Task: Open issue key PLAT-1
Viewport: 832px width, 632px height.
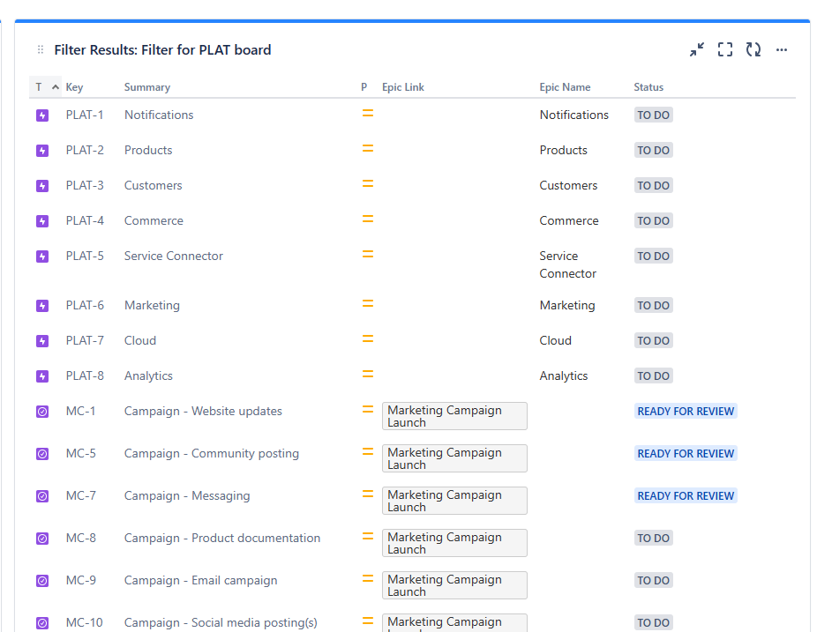Action: [85, 115]
